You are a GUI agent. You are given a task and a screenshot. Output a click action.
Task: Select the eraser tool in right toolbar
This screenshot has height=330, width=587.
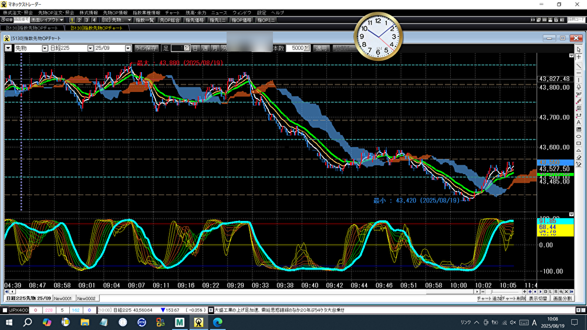click(579, 158)
